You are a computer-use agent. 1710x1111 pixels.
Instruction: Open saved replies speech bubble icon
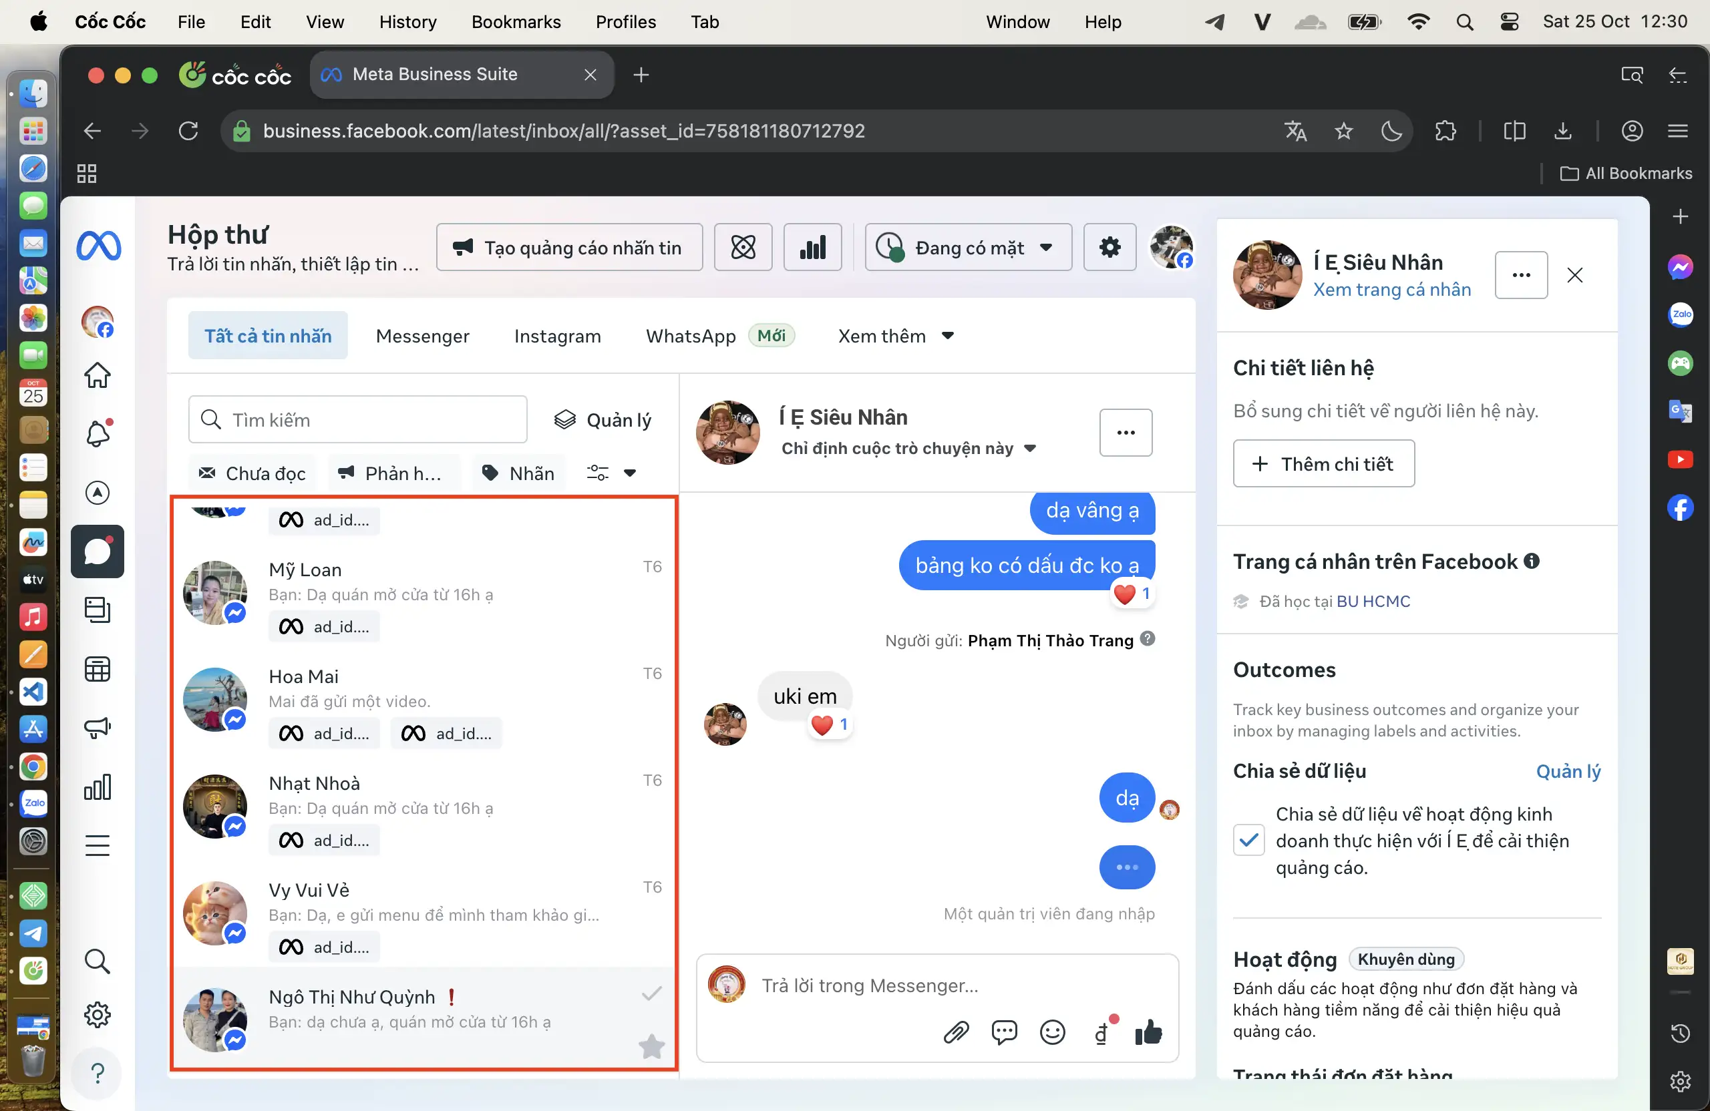coord(1004,1033)
